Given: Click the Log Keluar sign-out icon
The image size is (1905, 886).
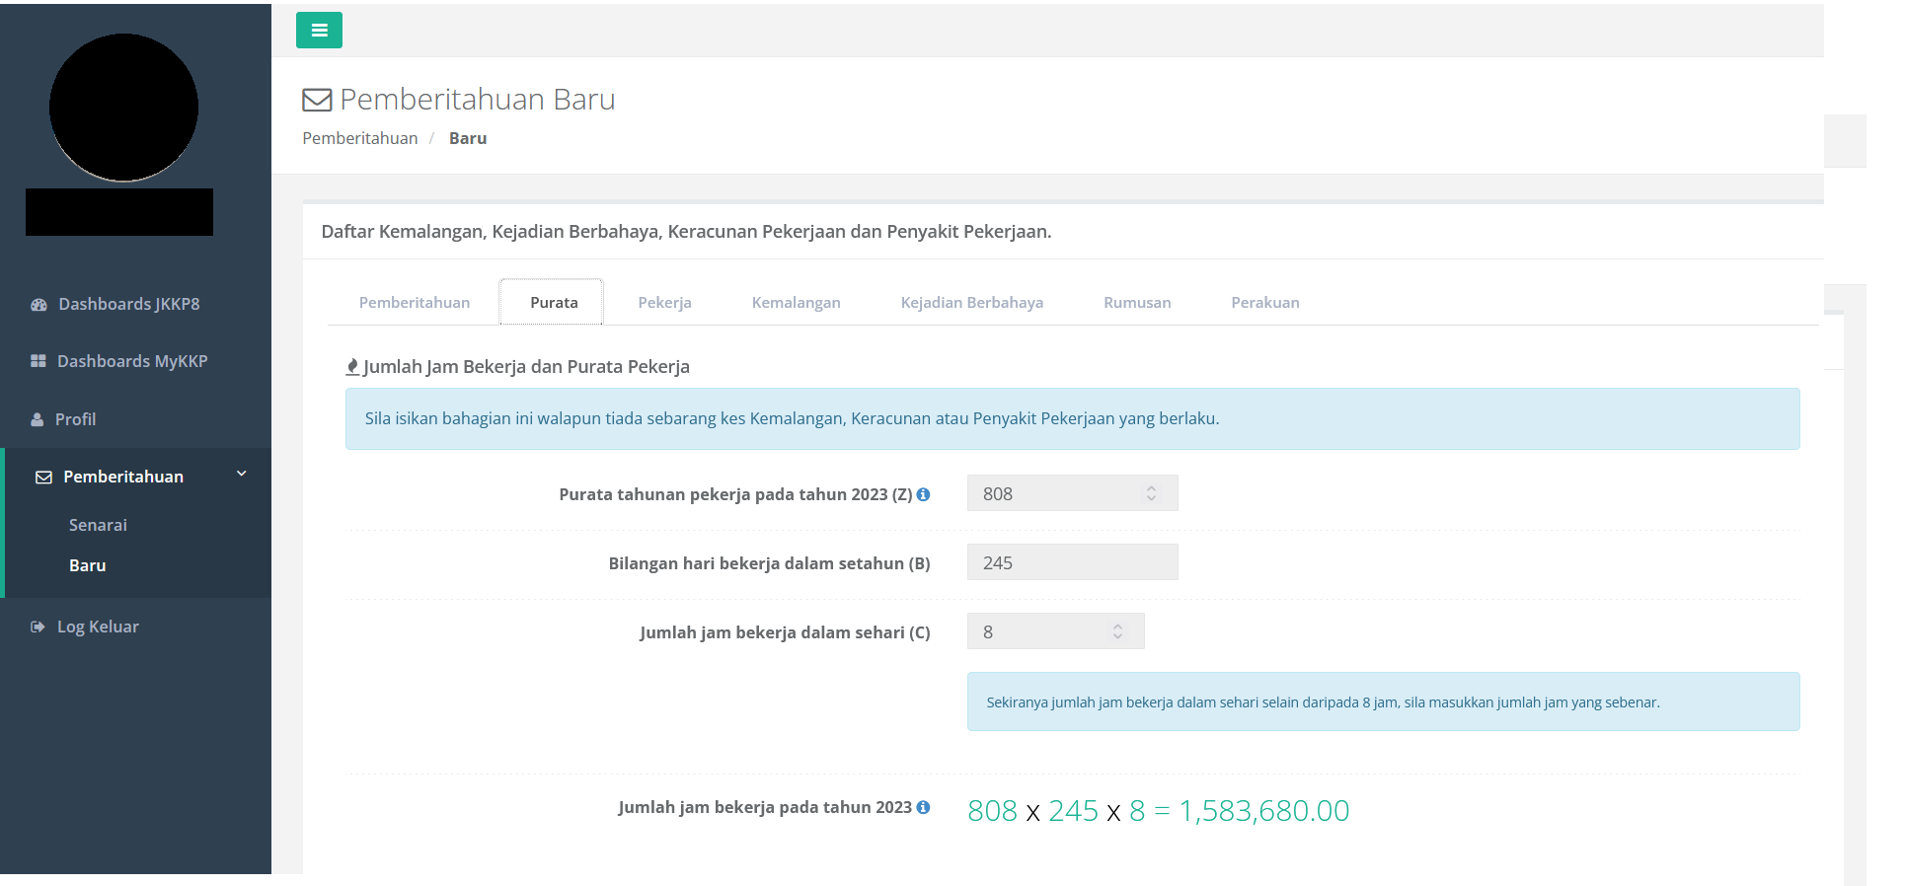Looking at the screenshot, I should pos(38,627).
